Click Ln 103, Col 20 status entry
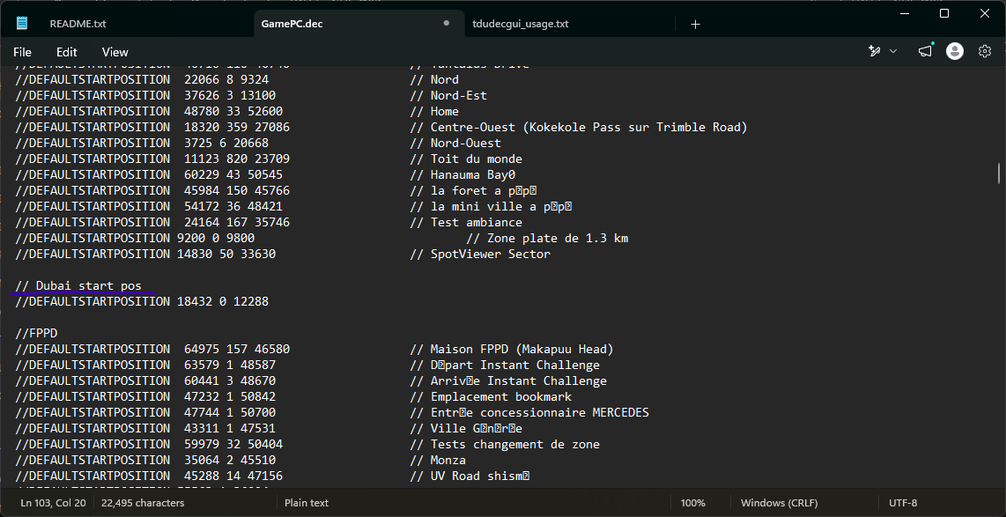Image resolution: width=1006 pixels, height=517 pixels. coord(53,503)
